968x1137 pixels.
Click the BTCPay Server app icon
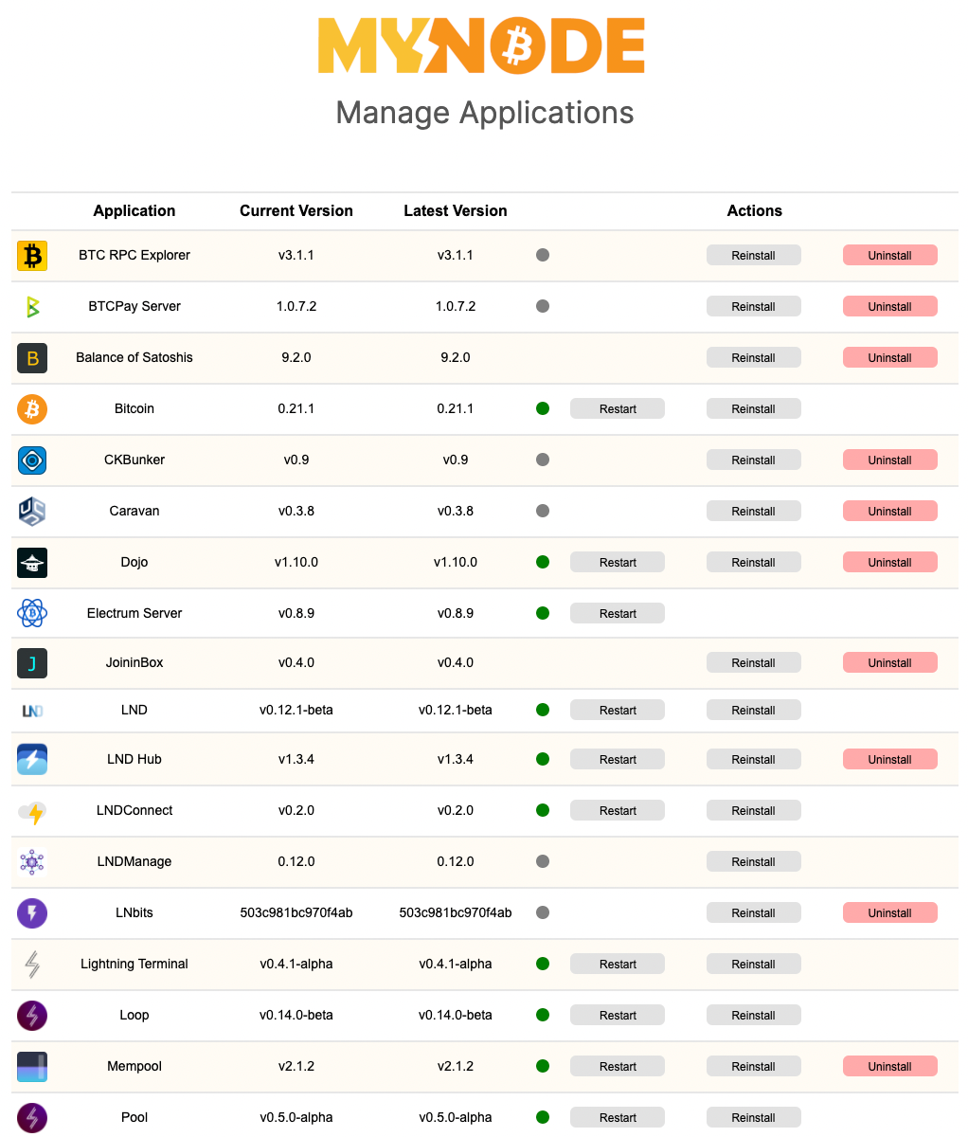point(32,307)
